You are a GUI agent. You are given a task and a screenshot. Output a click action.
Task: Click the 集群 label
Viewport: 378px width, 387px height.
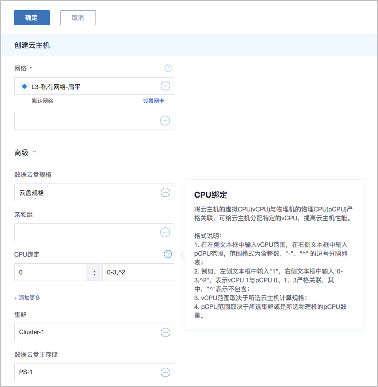coord(20,315)
